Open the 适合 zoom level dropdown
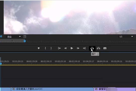Screen dimensions: 136x91 [x=14, y=37]
